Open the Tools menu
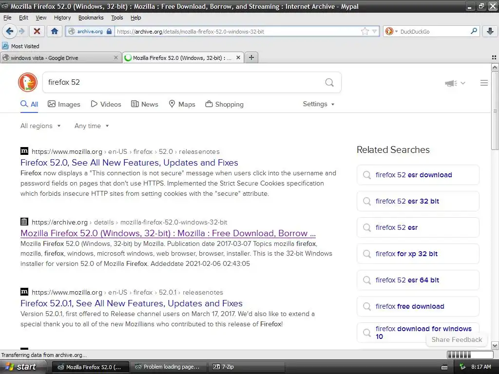 point(117,18)
